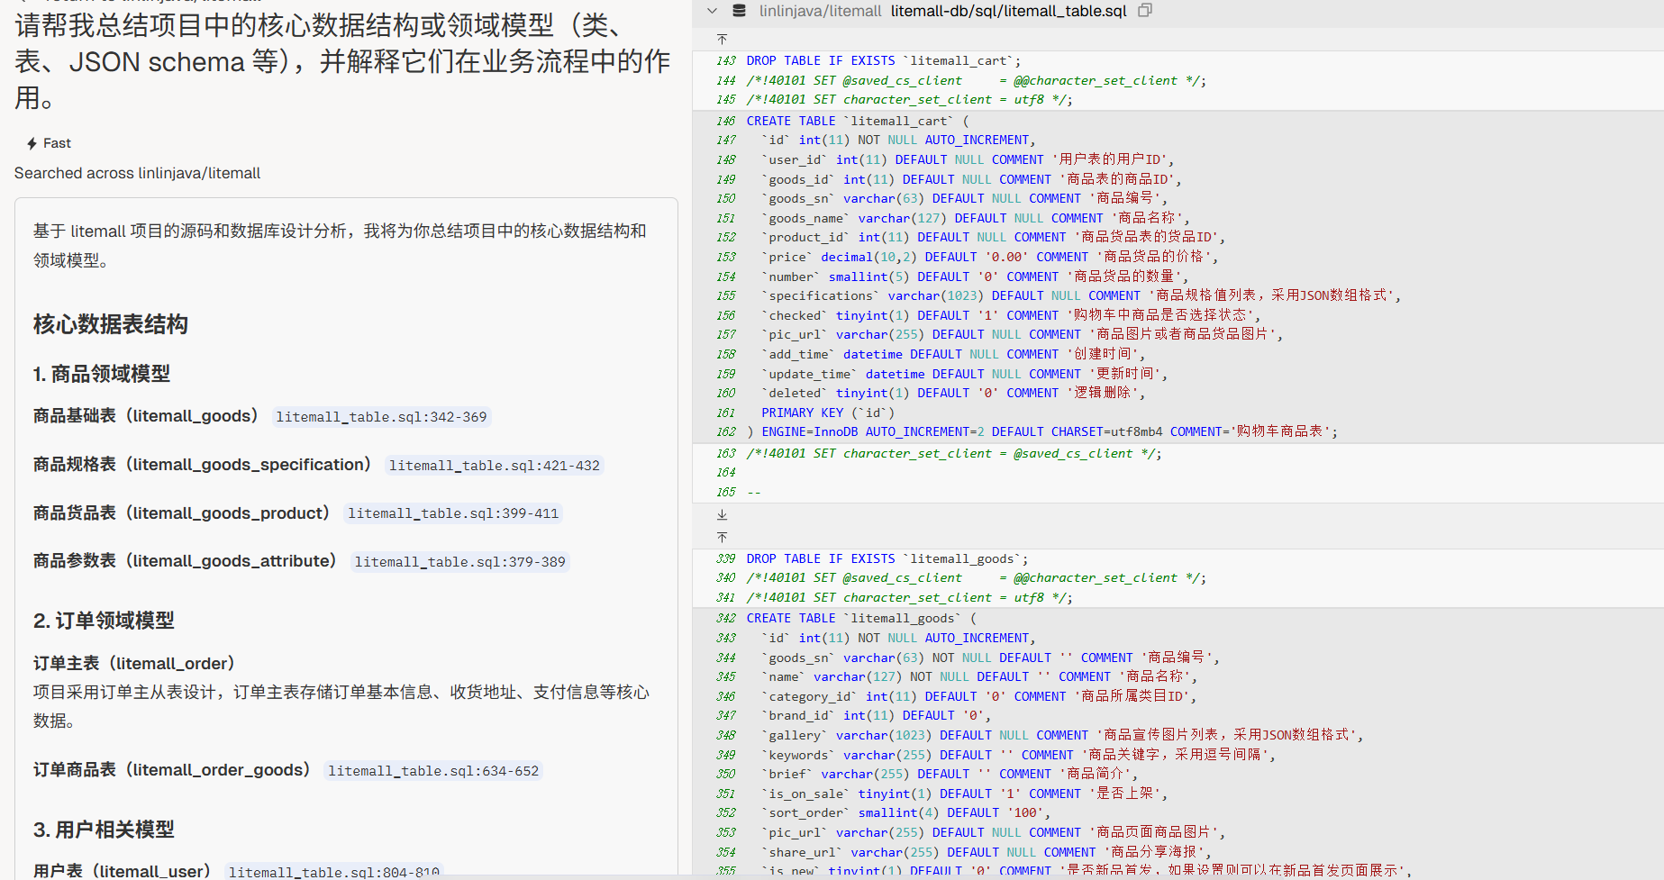The height and width of the screenshot is (880, 1664).
Task: Jump to litemall_table.sql:421-432 citation
Action: (x=494, y=466)
